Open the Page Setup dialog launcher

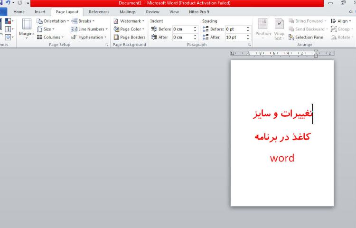[x=107, y=45]
